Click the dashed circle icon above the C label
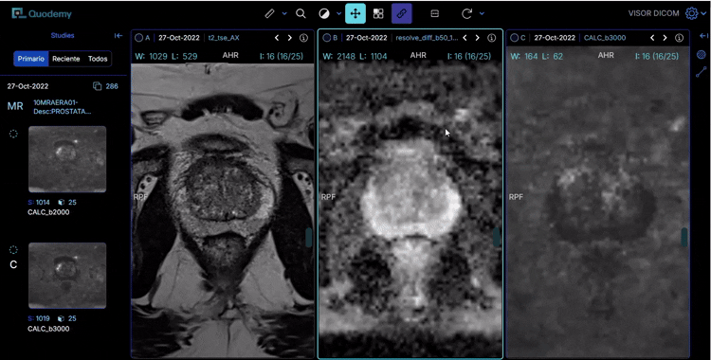The height and width of the screenshot is (360, 711). (x=13, y=250)
